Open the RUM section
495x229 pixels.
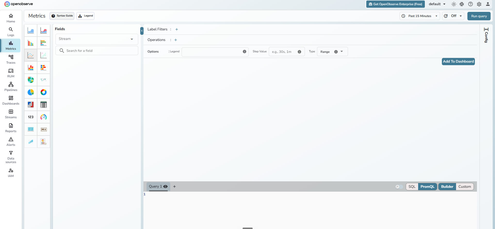pyautogui.click(x=11, y=73)
